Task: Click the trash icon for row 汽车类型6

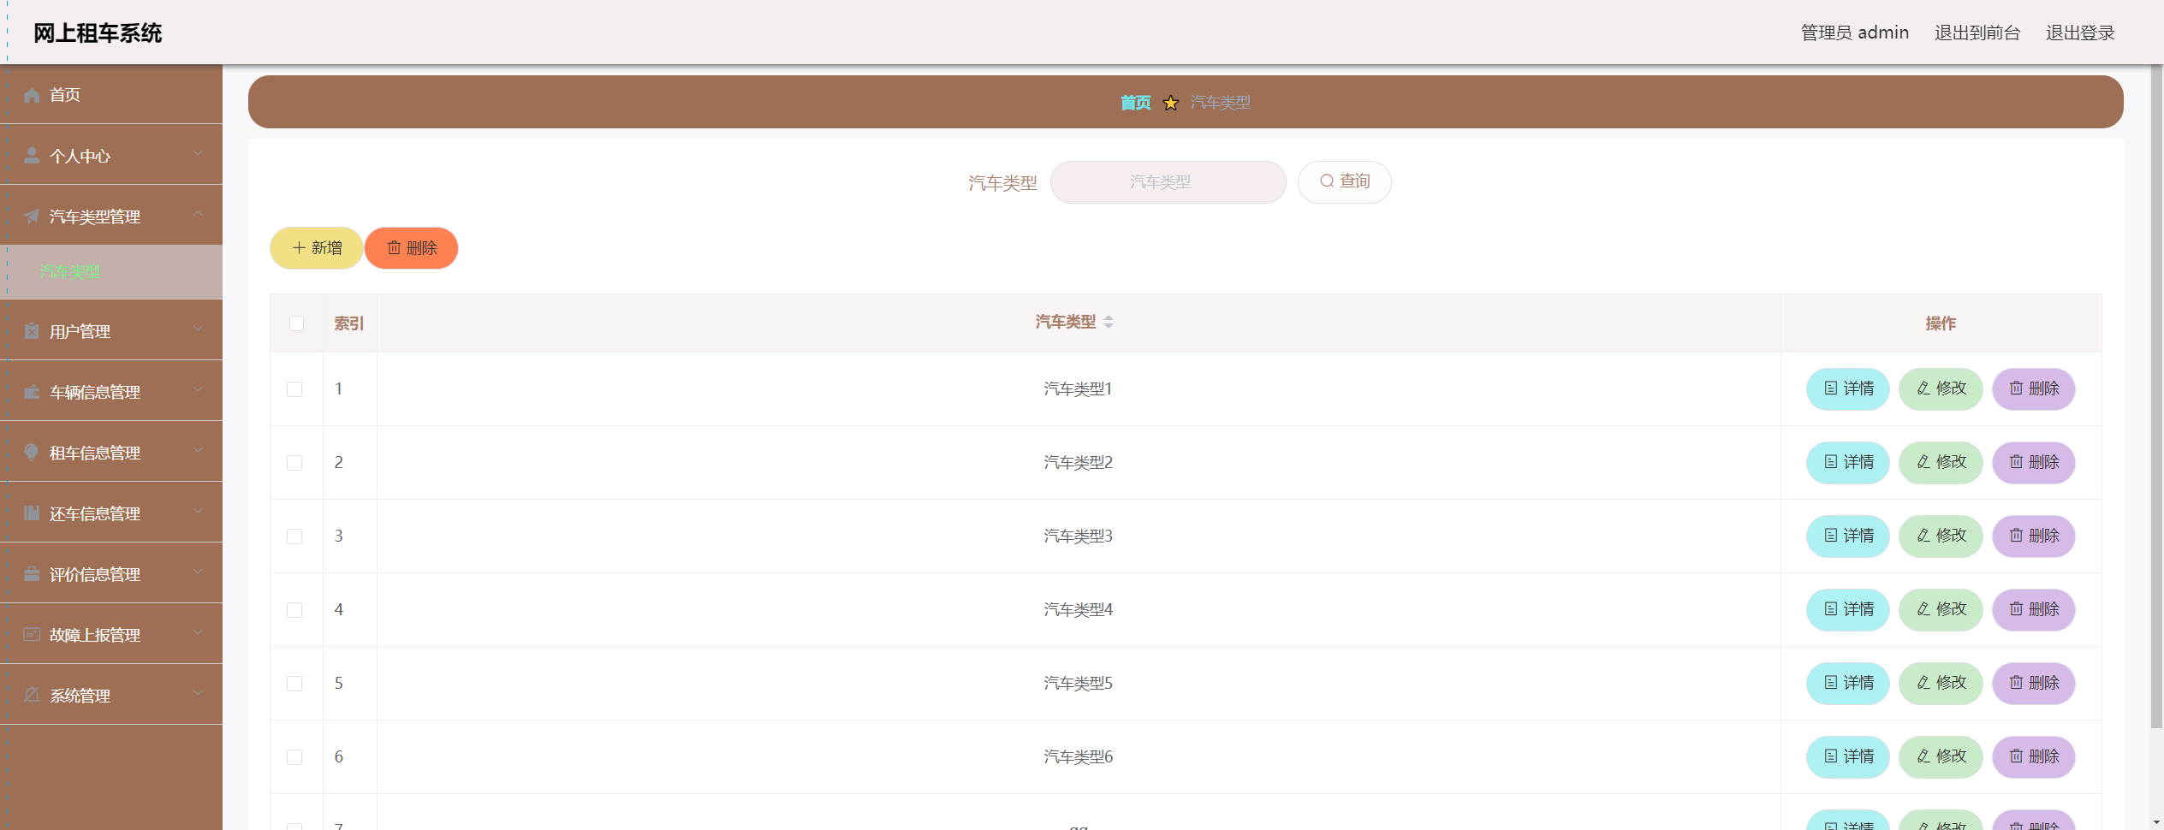Action: [2017, 756]
